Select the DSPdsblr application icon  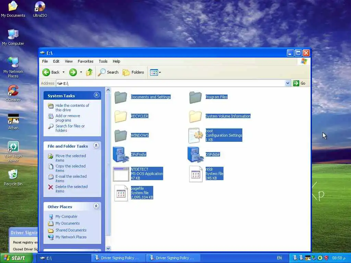(x=195, y=154)
